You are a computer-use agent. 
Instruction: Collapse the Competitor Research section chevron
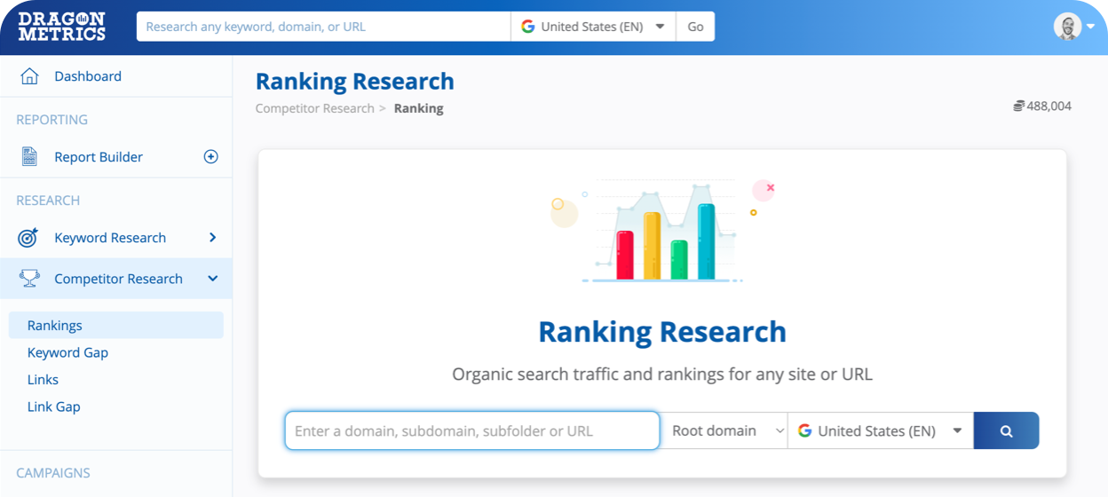coord(212,279)
